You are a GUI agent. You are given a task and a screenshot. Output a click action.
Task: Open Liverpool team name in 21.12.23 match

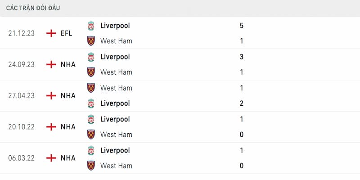[115, 26]
